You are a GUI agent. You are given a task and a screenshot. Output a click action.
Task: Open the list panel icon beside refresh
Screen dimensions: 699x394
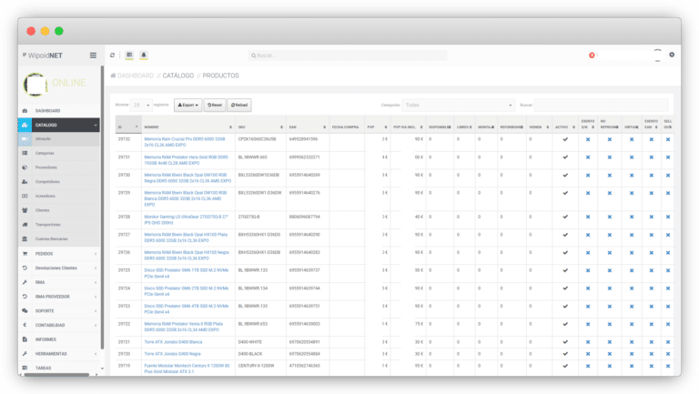(129, 56)
